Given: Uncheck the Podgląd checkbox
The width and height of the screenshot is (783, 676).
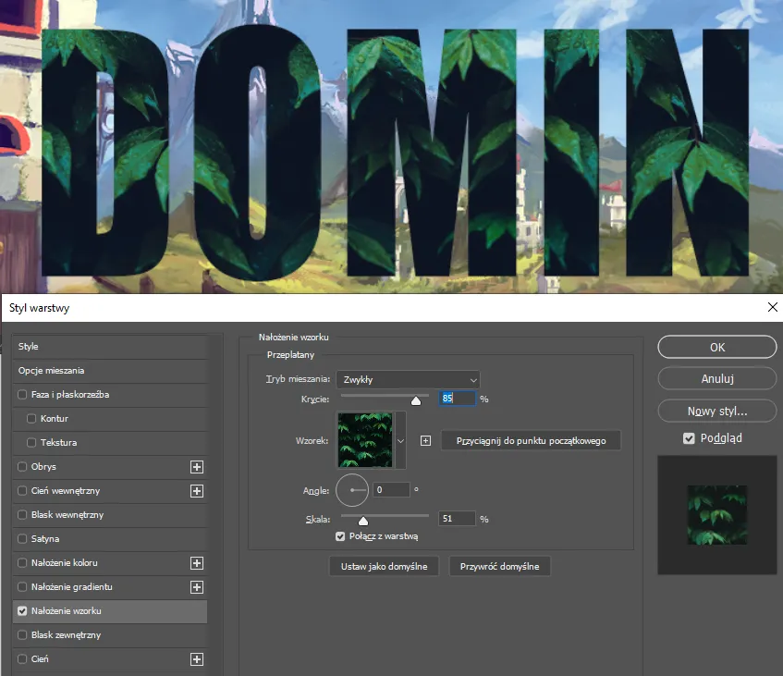Looking at the screenshot, I should click(689, 437).
